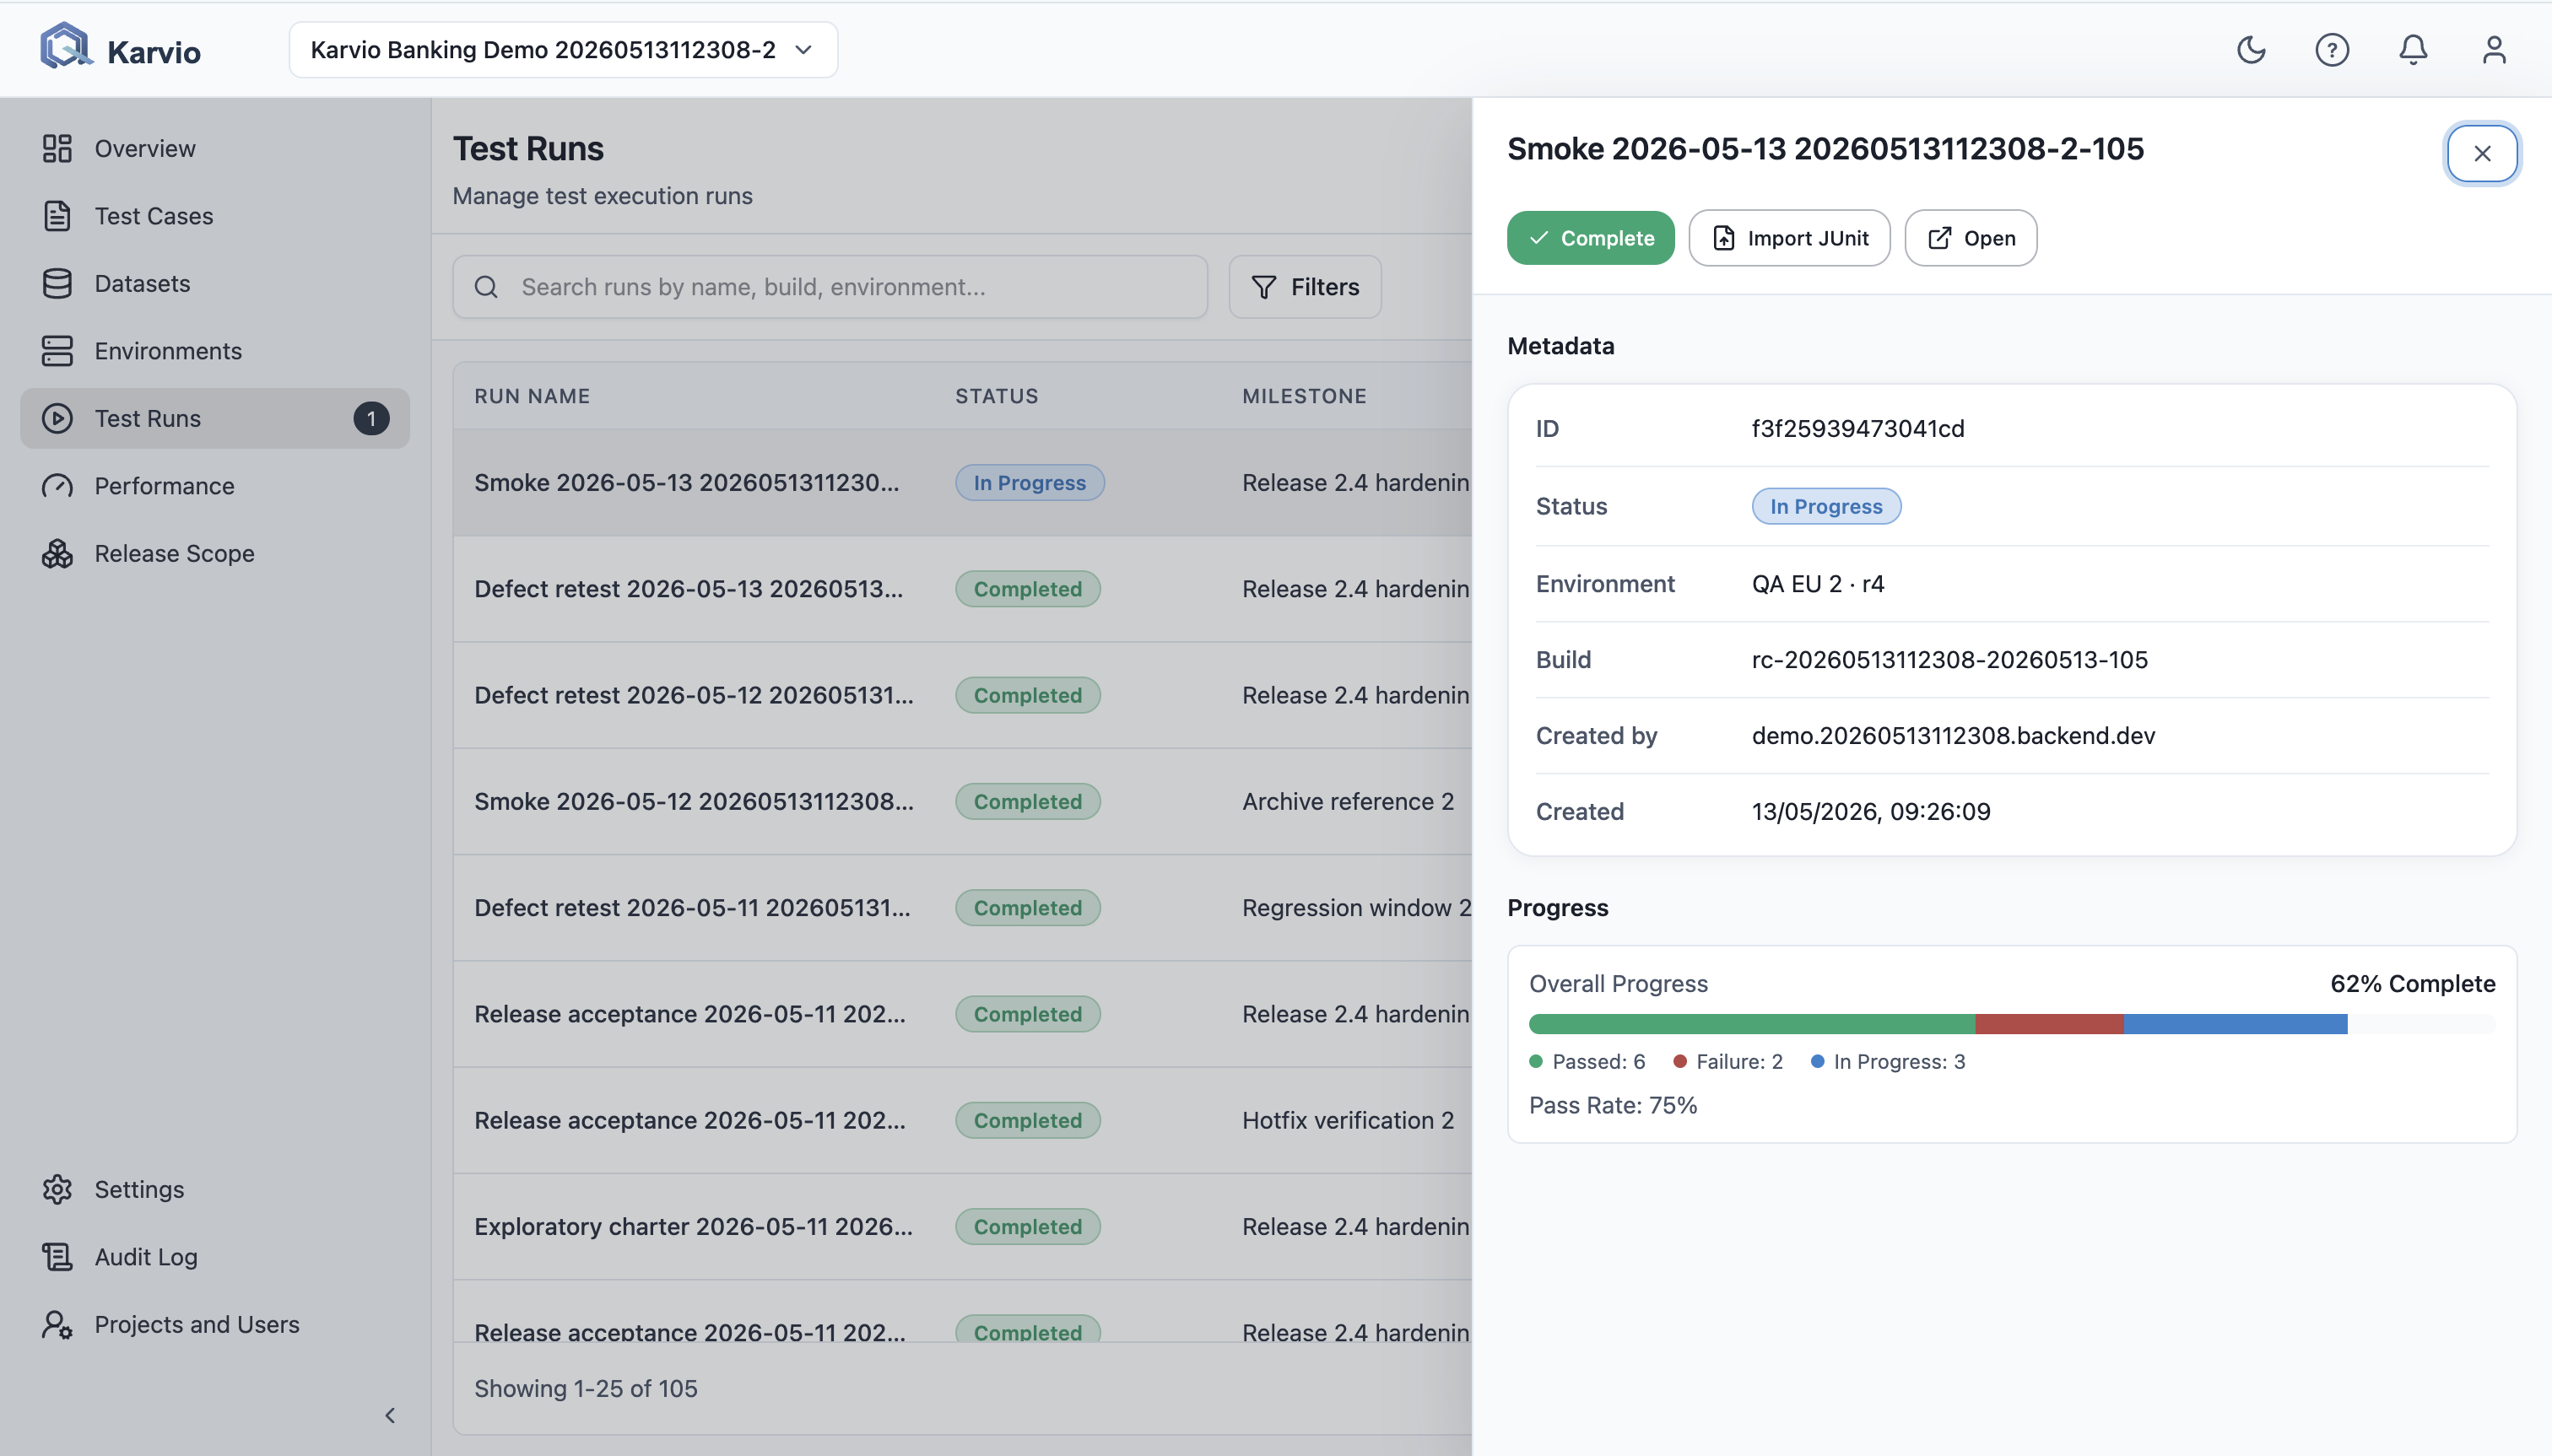Image resolution: width=2552 pixels, height=1456 pixels.
Task: Open help question mark icon
Action: point(2331,49)
